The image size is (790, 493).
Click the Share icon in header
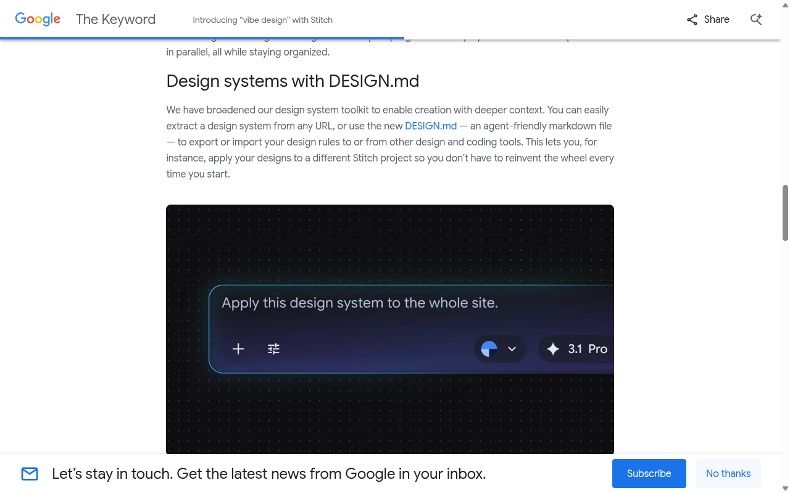tap(692, 20)
